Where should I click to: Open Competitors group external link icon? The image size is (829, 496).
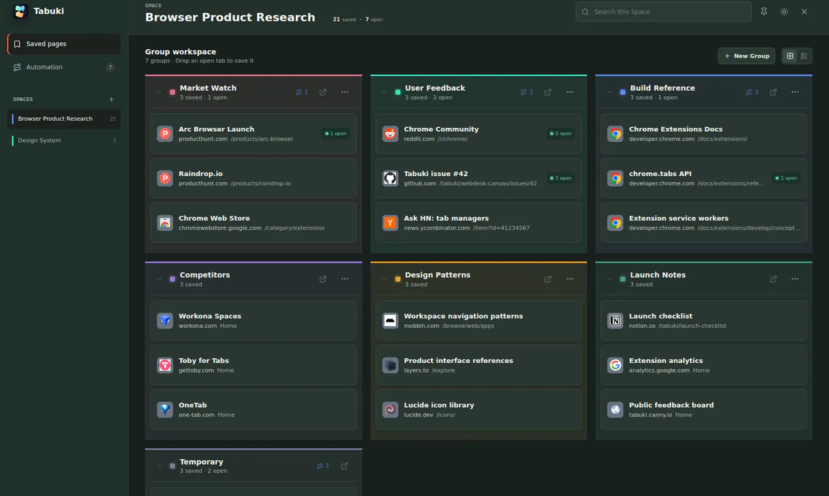click(323, 279)
